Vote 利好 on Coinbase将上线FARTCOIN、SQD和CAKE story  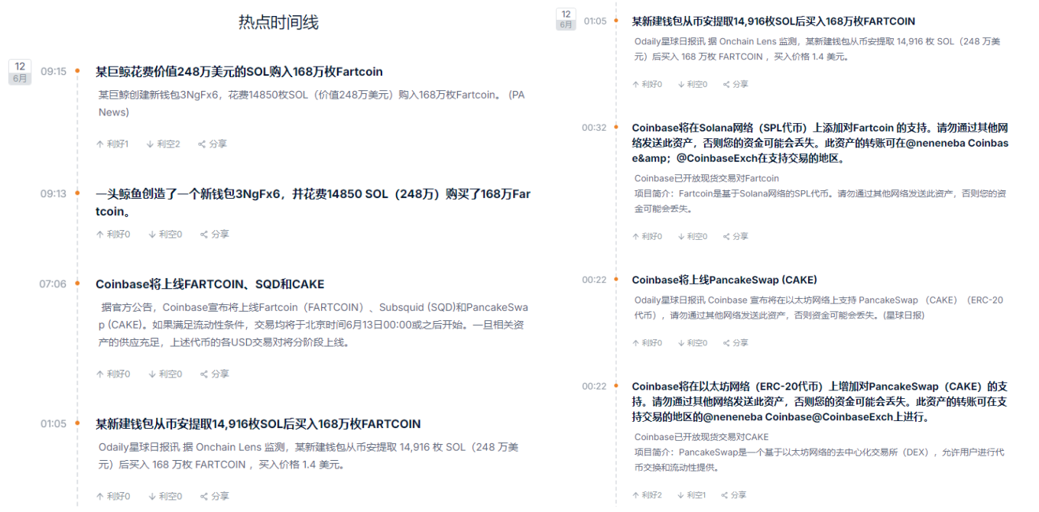point(113,374)
